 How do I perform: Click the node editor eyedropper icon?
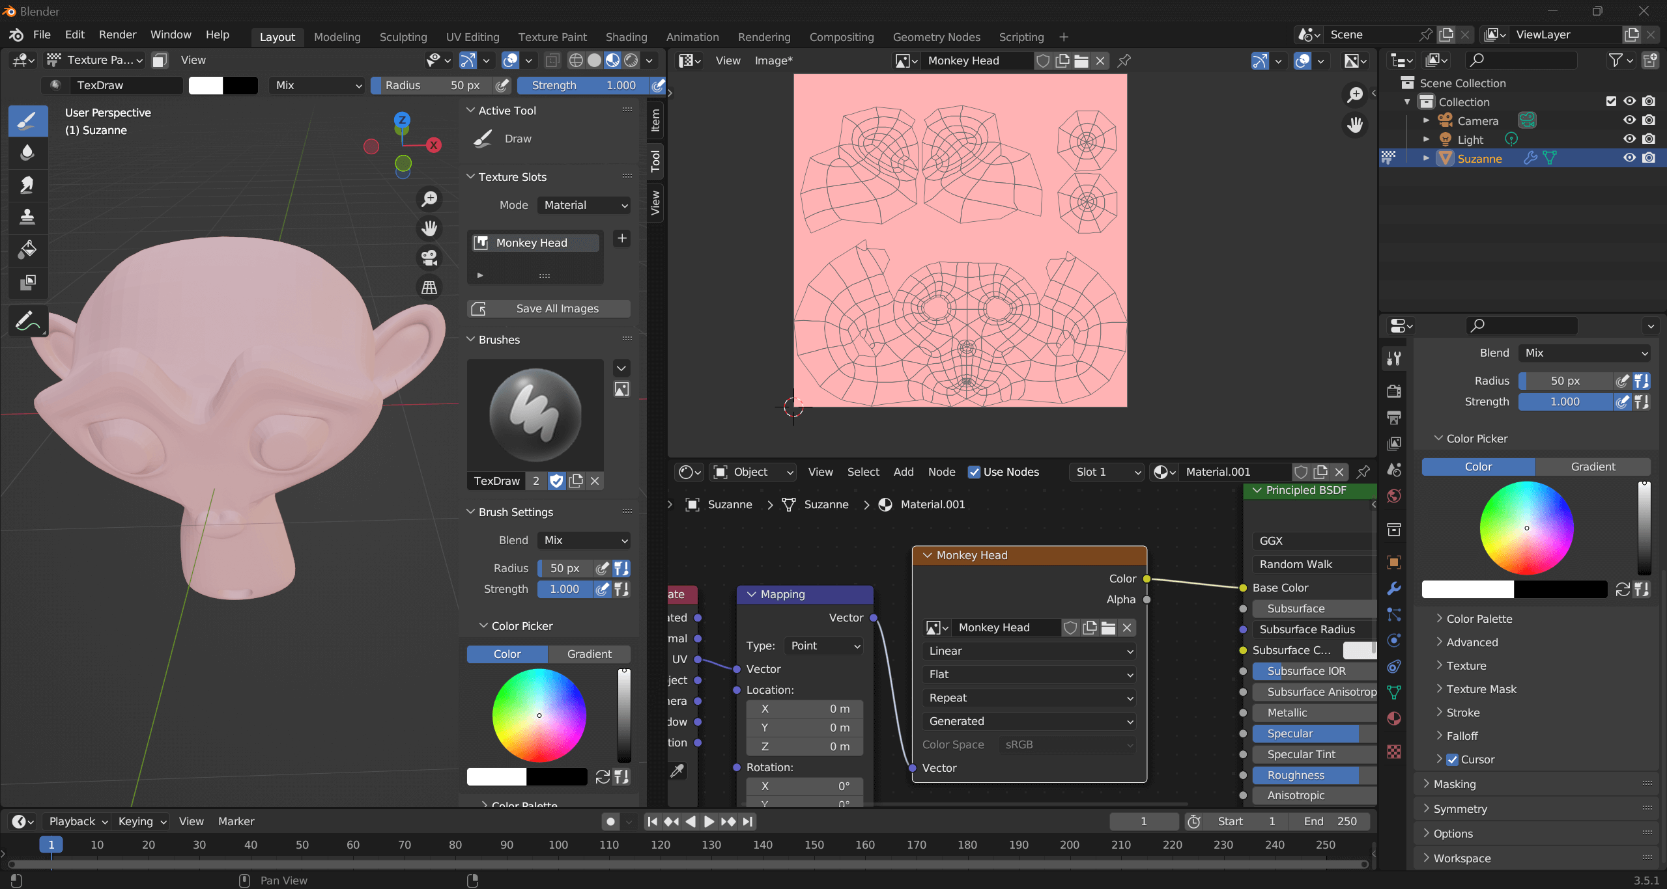pyautogui.click(x=677, y=771)
